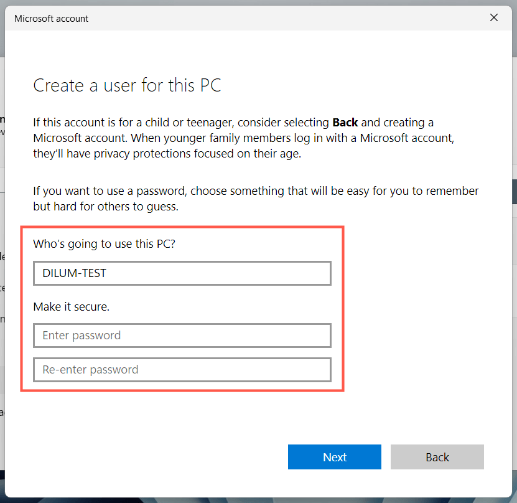
Task: Click the Microsoft account window title
Action: 52,19
